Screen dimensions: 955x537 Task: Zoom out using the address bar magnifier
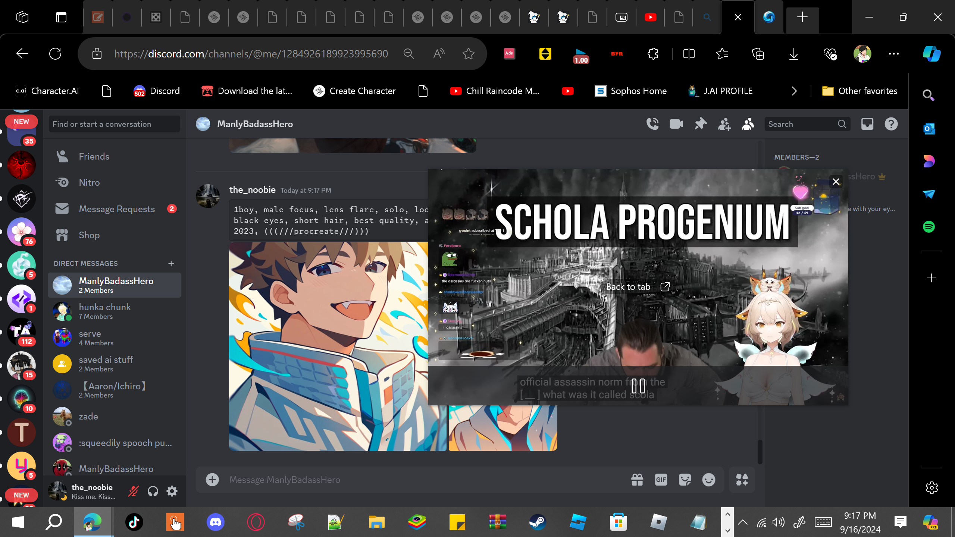click(x=409, y=54)
